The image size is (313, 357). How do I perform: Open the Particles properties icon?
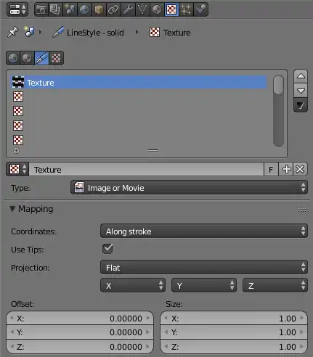click(x=186, y=9)
